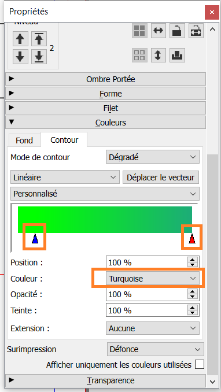
Task: Switch to the Fond tab
Action: click(24, 140)
